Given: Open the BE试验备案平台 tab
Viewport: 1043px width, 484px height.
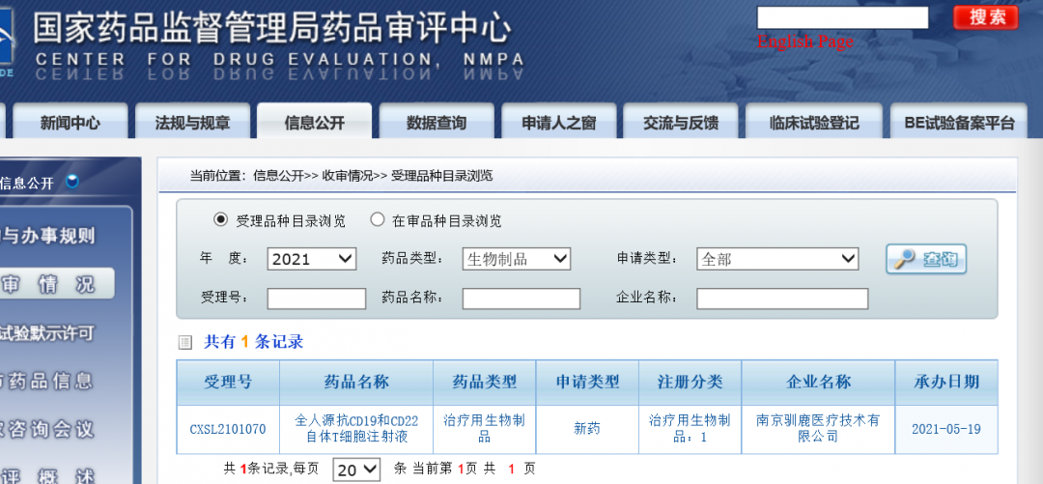Looking at the screenshot, I should (959, 123).
